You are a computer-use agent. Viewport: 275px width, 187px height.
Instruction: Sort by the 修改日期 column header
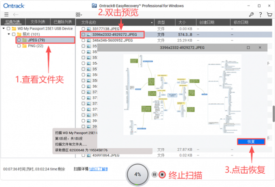251,22
